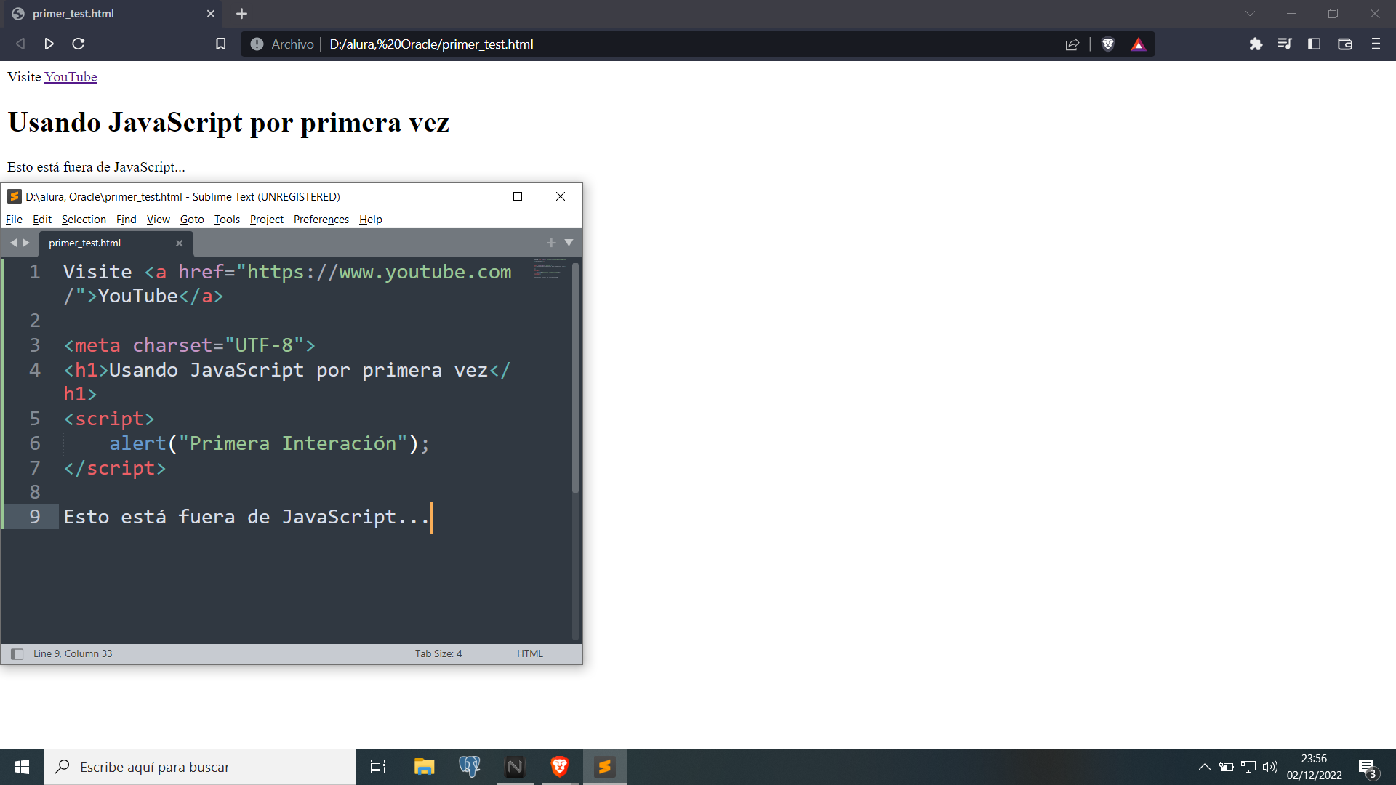
Task: Click Line 9, Column 33 status text
Action: 73,653
